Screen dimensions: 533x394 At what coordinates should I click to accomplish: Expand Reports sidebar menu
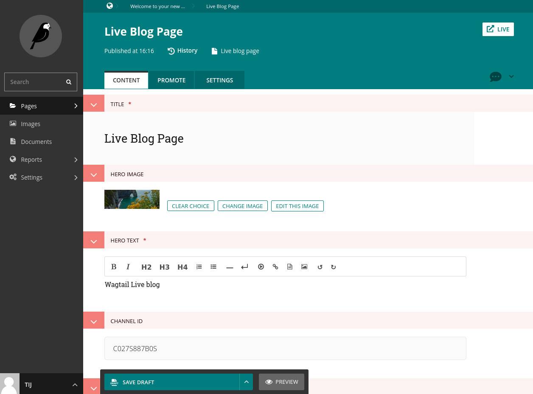42,159
